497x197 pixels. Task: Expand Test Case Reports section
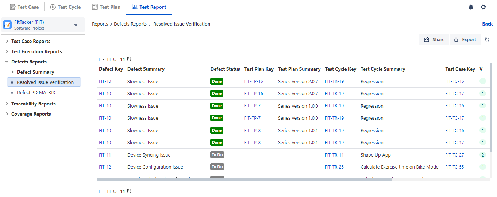coord(7,41)
